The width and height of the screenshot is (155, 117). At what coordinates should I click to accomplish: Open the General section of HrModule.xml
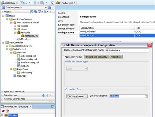click(x=62, y=13)
